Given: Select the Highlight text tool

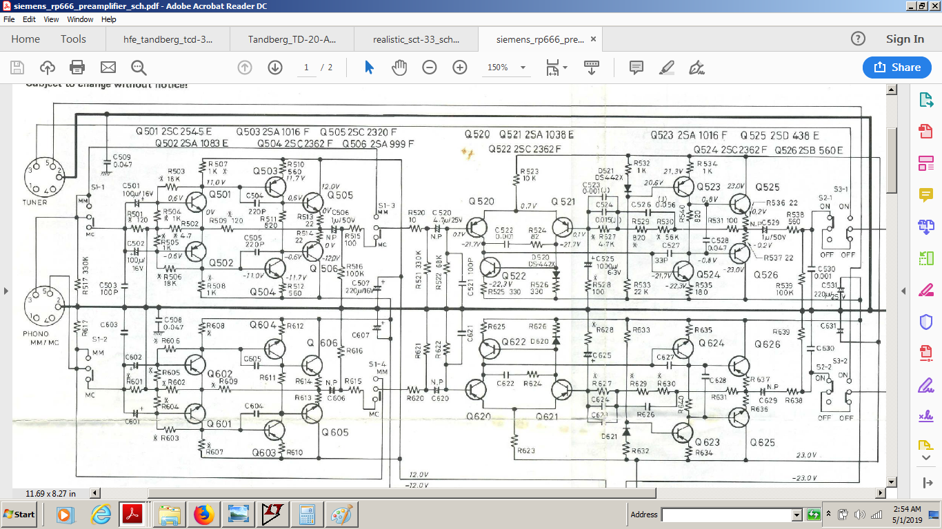Looking at the screenshot, I should click(666, 68).
